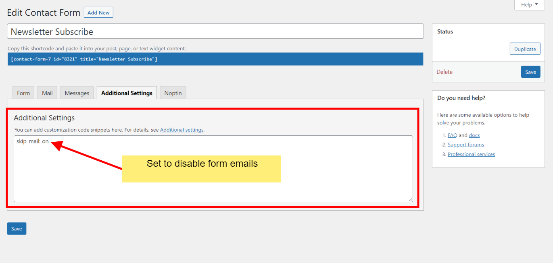Open Professional services page
The height and width of the screenshot is (263, 553).
[x=471, y=154]
